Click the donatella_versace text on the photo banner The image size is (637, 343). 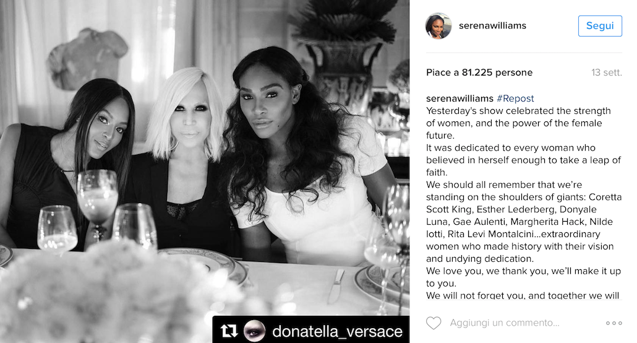(x=337, y=331)
